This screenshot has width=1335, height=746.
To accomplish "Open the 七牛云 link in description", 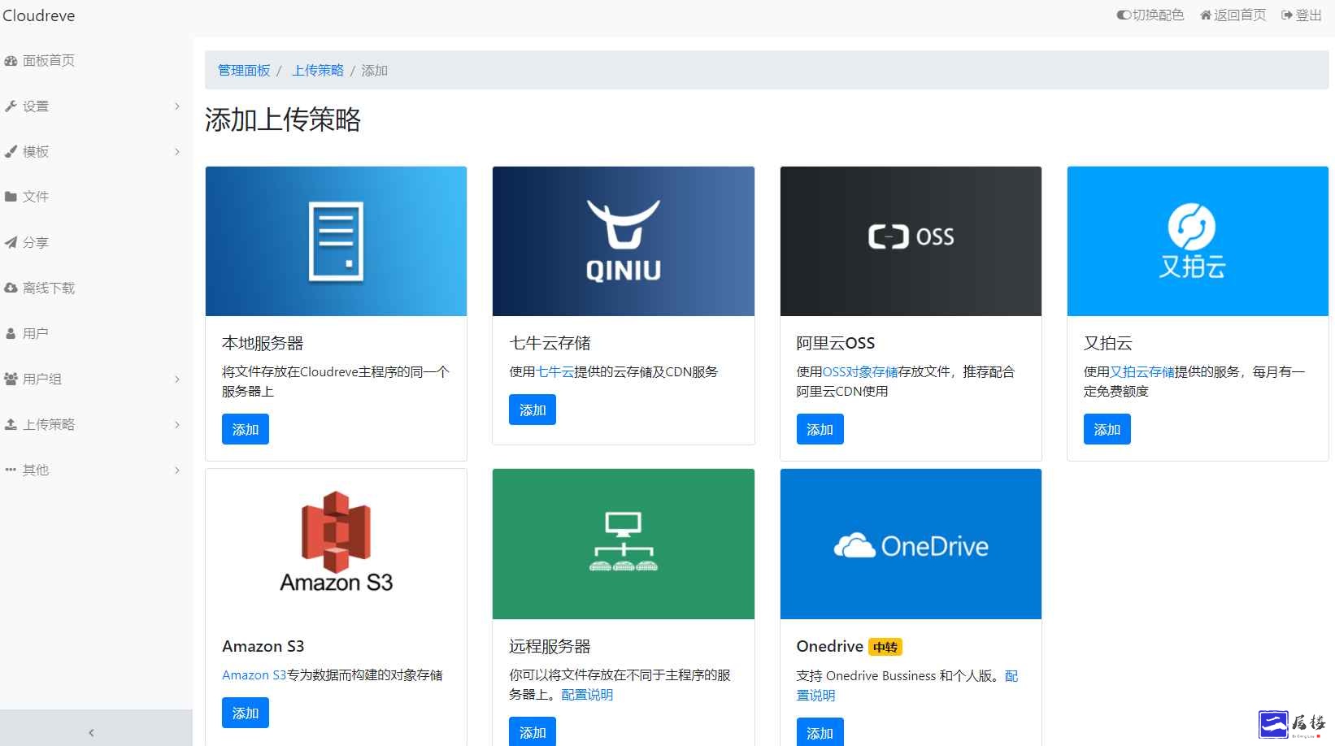I will (555, 371).
